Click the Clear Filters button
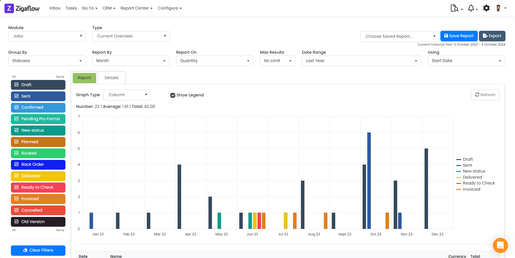 38,250
